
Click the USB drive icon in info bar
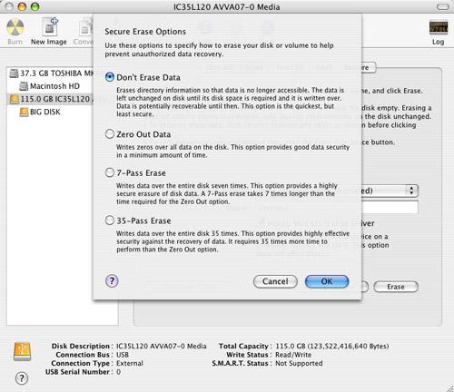(x=22, y=351)
